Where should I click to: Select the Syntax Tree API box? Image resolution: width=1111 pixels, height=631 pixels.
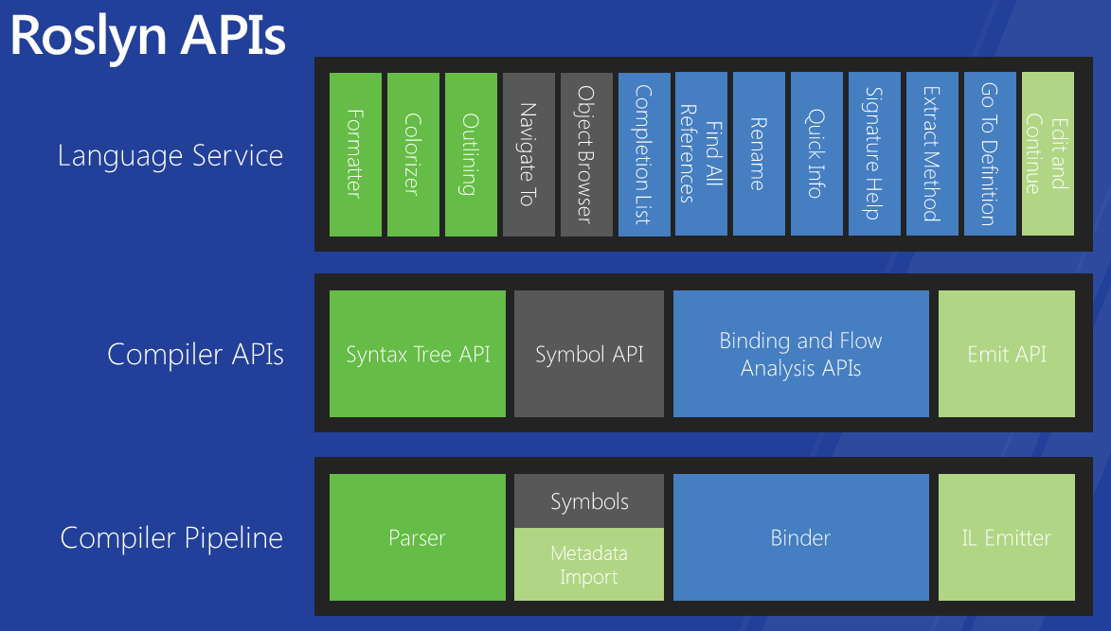418,354
